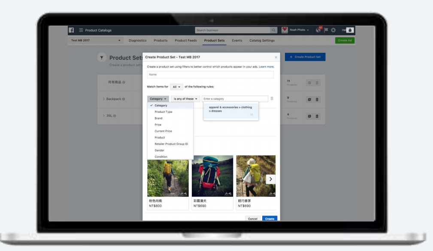Open the Noah Photo account dropdown

300,30
